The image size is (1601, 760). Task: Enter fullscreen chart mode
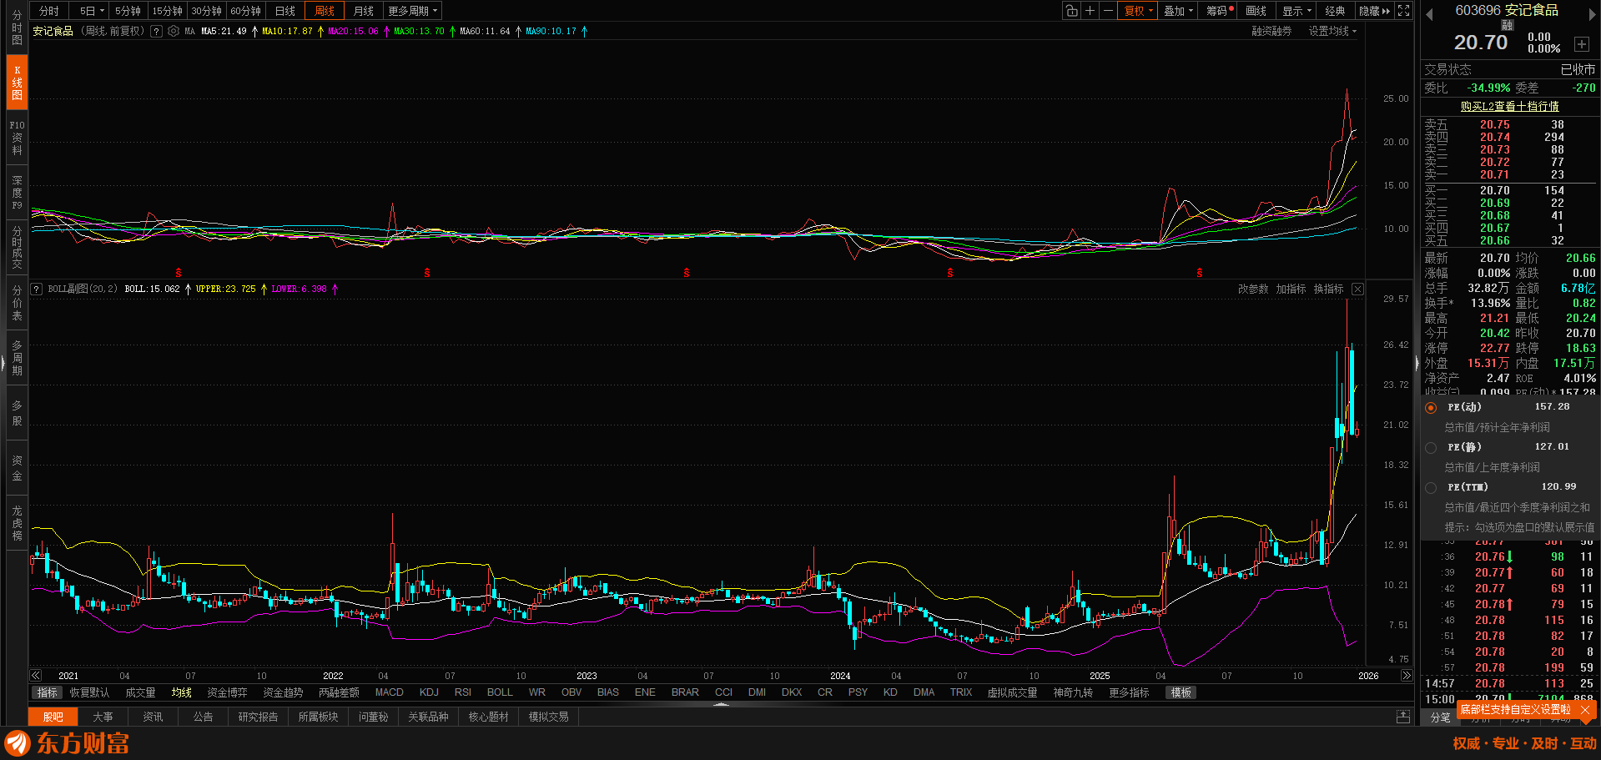(1404, 11)
